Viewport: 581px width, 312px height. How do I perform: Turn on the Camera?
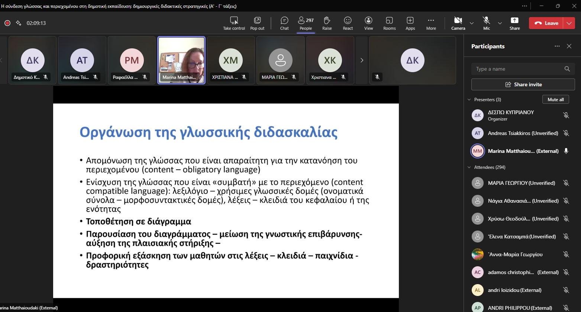[x=458, y=23]
